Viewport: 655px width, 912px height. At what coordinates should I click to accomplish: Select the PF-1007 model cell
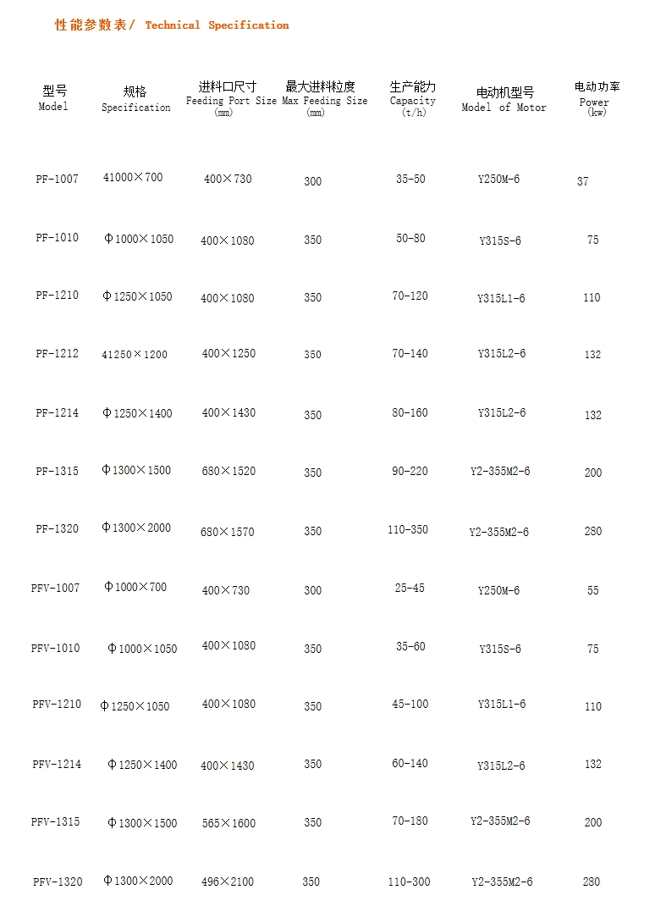[x=57, y=180]
